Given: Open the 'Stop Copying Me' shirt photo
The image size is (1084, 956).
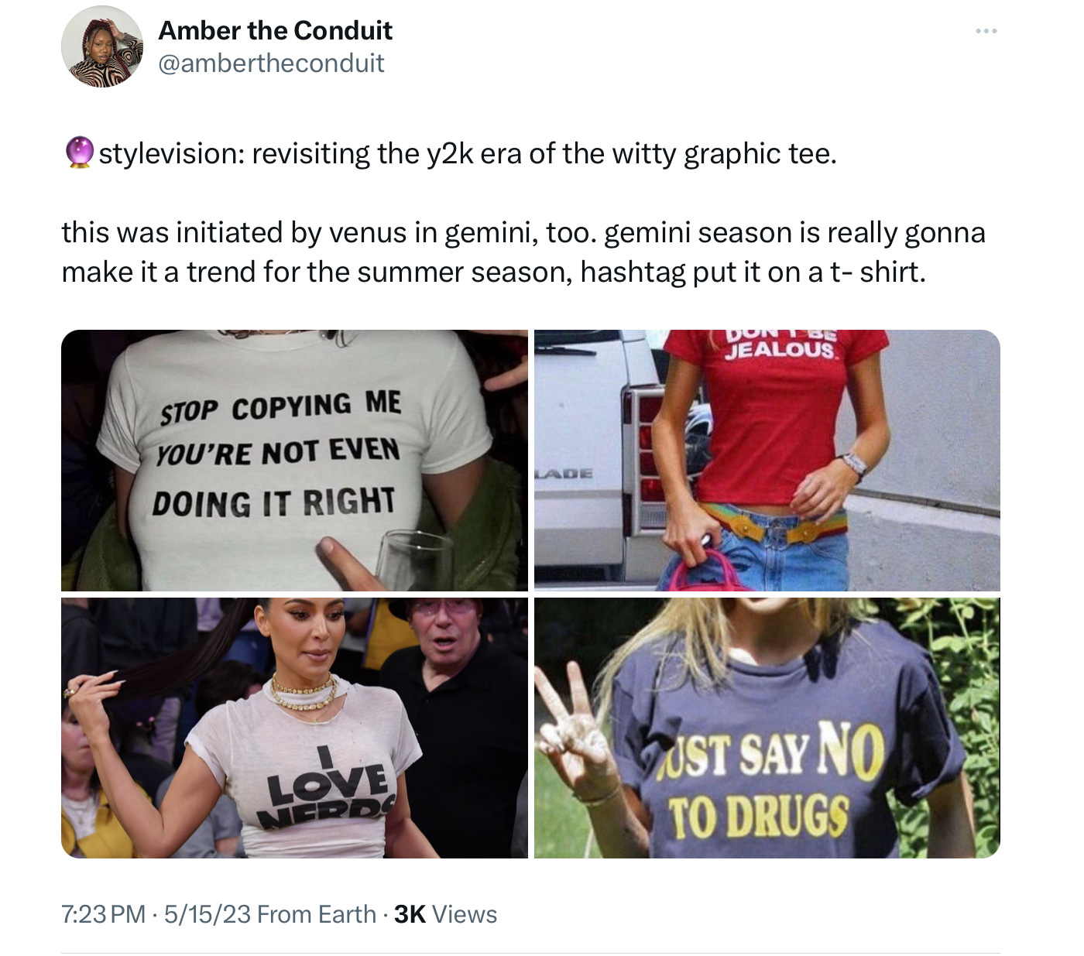Looking at the screenshot, I should pos(294,460).
